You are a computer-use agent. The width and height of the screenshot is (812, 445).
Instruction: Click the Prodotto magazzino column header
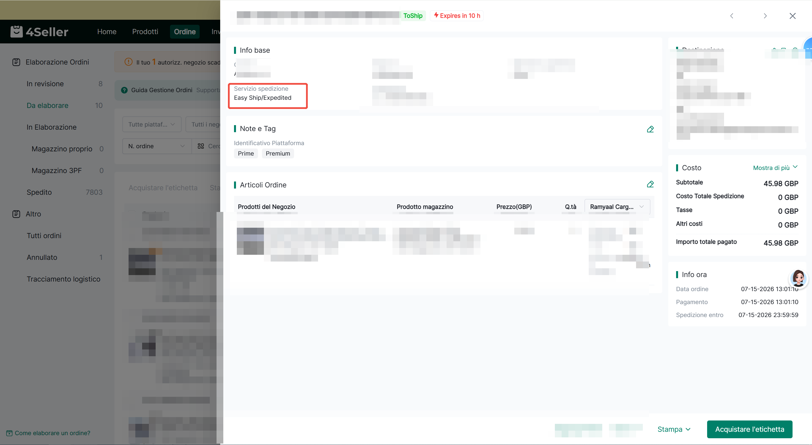click(425, 207)
